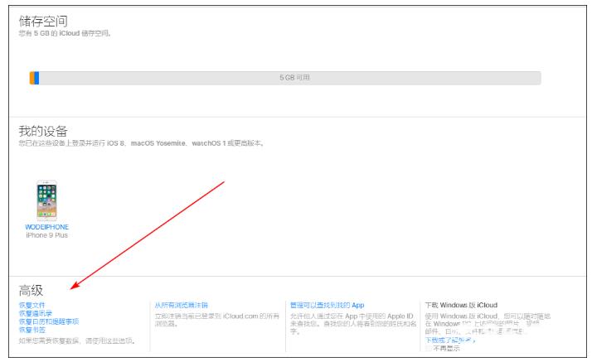592x362 pixels.
Task: Click the 储存空间 heading
Action: click(x=43, y=22)
